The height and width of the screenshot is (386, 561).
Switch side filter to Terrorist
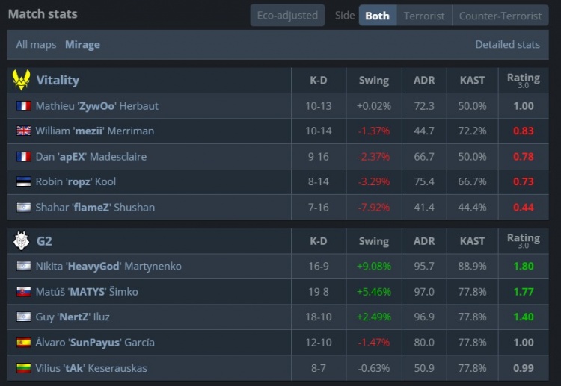point(424,16)
